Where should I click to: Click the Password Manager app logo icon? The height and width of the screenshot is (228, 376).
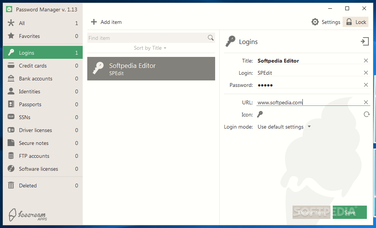click(x=9, y=9)
